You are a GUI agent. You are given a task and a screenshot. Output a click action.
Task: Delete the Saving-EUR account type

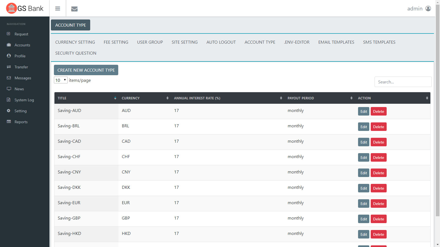[378, 204]
